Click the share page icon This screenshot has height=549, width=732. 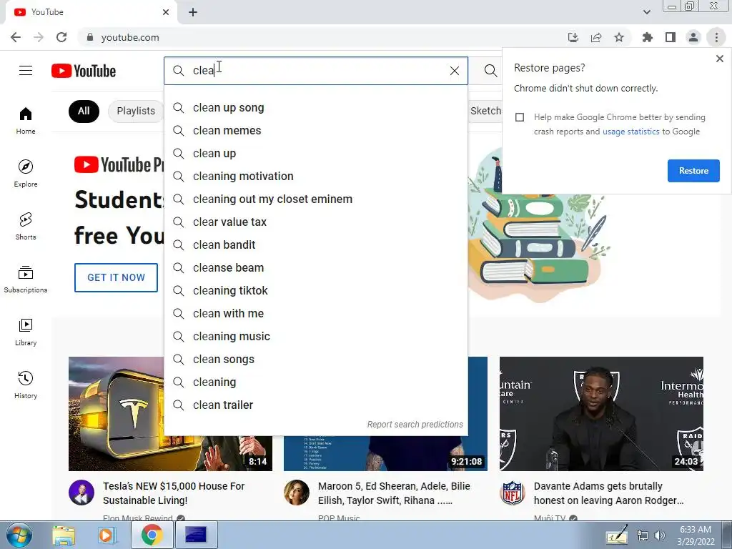596,37
